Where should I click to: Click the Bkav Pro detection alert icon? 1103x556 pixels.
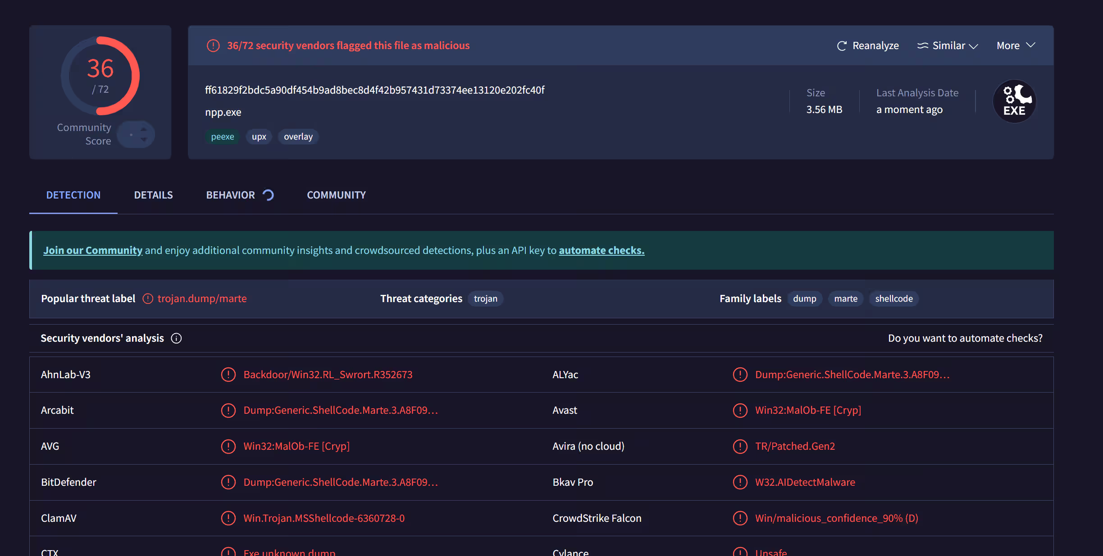740,482
